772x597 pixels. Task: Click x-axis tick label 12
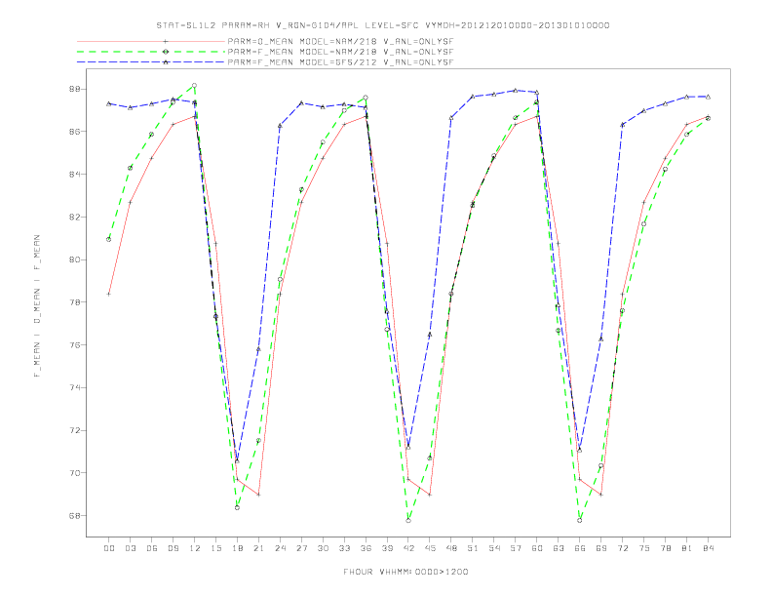[195, 548]
